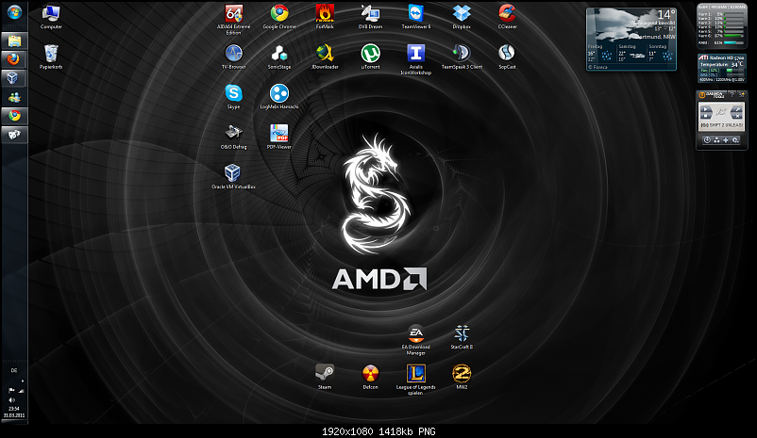Click the ATI Radeon HD gadget title
757x438 pixels.
721,57
